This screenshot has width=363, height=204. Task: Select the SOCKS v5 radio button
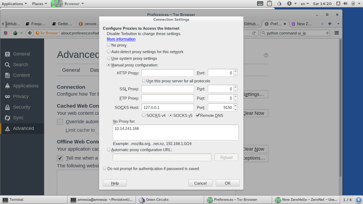click(x=171, y=115)
